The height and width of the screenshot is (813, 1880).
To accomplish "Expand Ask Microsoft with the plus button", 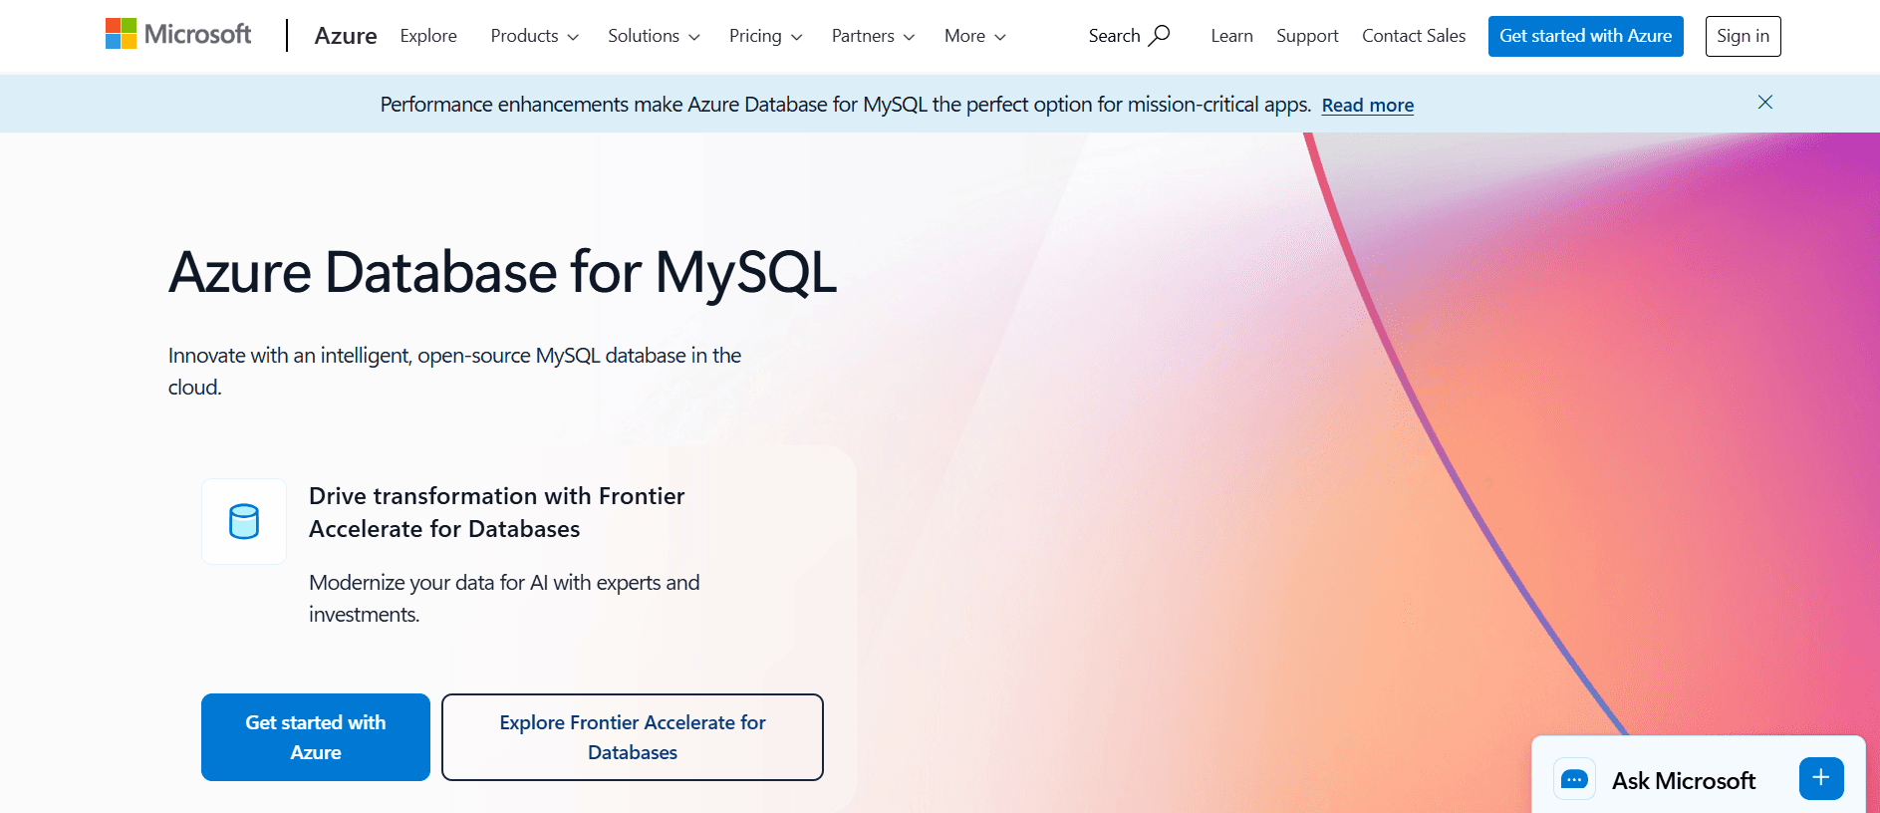I will [1821, 778].
